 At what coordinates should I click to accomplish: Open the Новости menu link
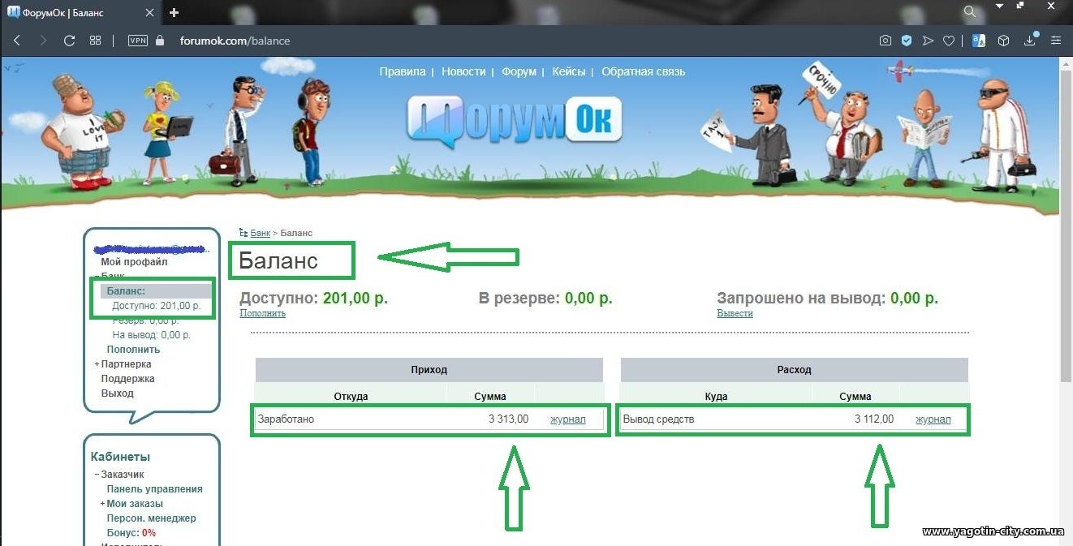463,71
